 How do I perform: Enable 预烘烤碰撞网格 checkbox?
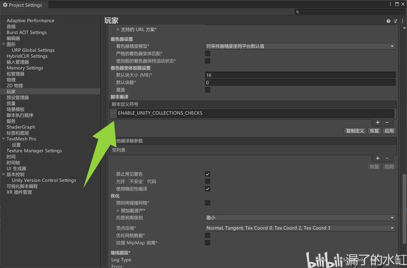tap(208, 203)
